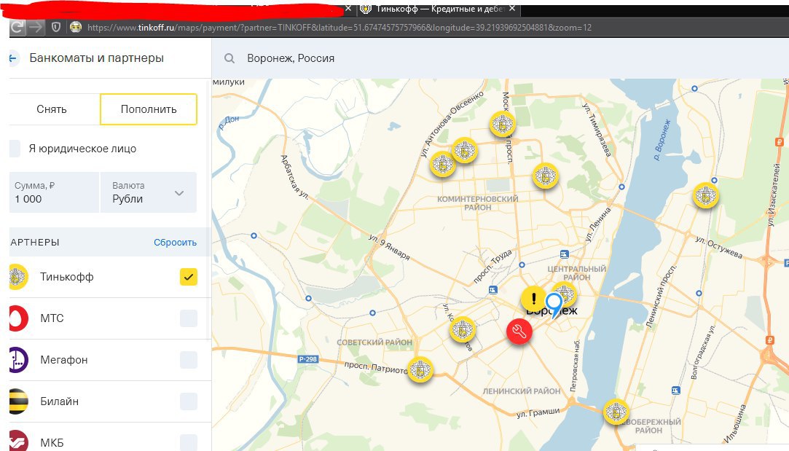
Task: Select Tinkoff ATM marker in Центральный район
Action: 565,293
